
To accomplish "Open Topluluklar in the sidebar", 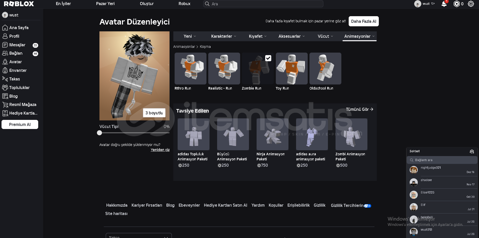I will pos(19,88).
